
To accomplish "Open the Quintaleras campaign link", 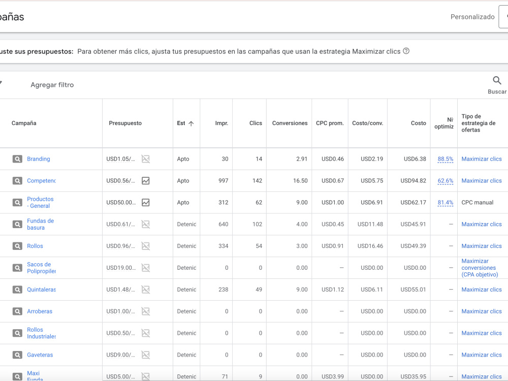I will tap(41, 290).
